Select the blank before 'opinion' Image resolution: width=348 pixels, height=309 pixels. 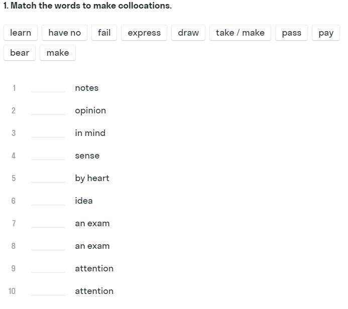coord(48,111)
